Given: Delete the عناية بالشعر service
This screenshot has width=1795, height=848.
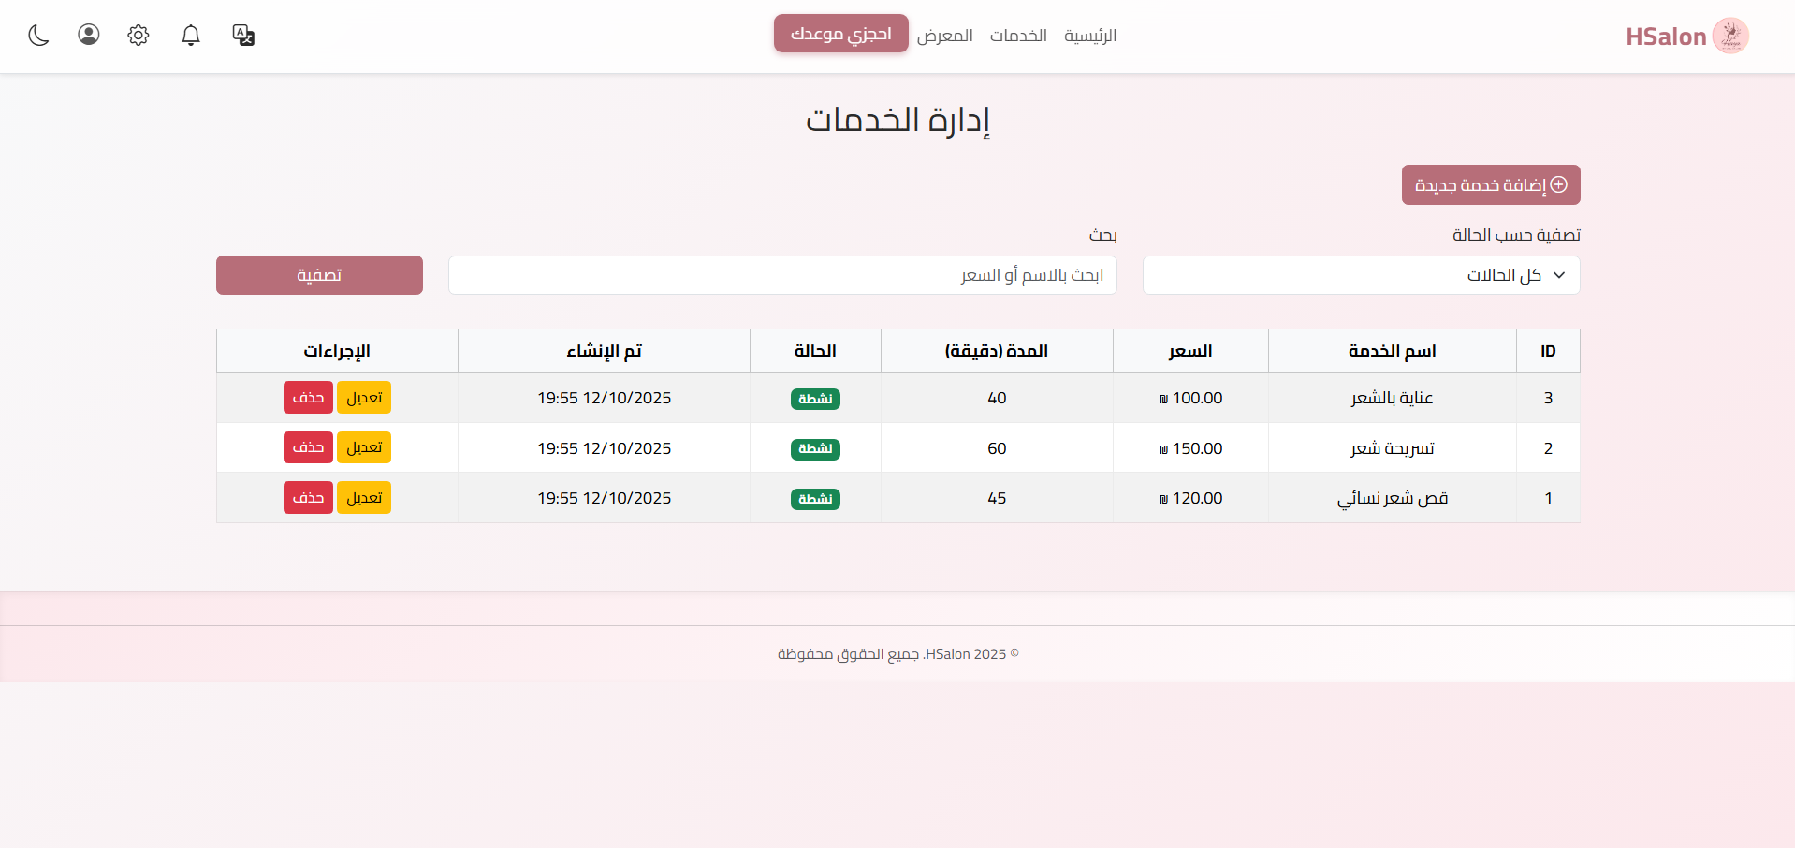Looking at the screenshot, I should (x=308, y=398).
